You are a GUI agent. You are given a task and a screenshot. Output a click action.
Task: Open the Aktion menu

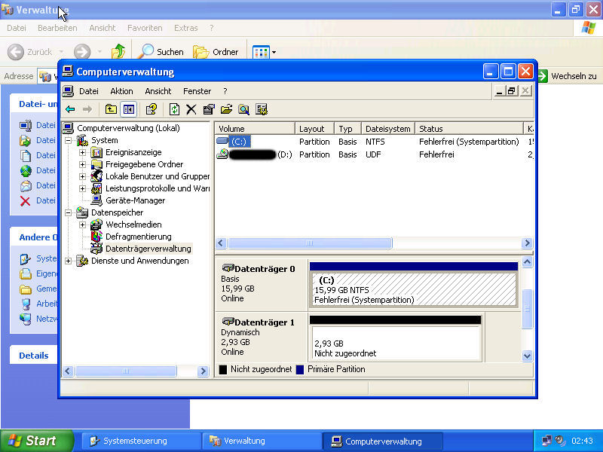[121, 91]
